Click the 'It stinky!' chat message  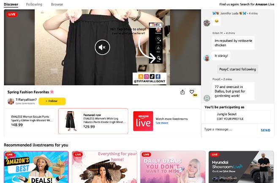pos(221,56)
